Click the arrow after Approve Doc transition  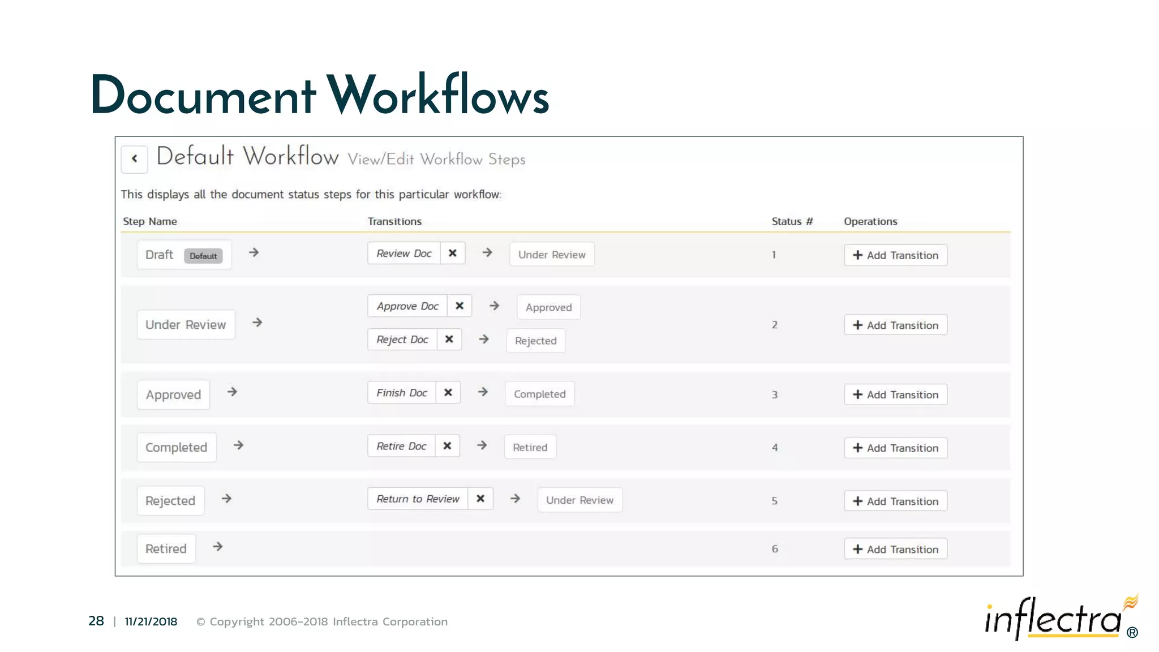coord(495,306)
